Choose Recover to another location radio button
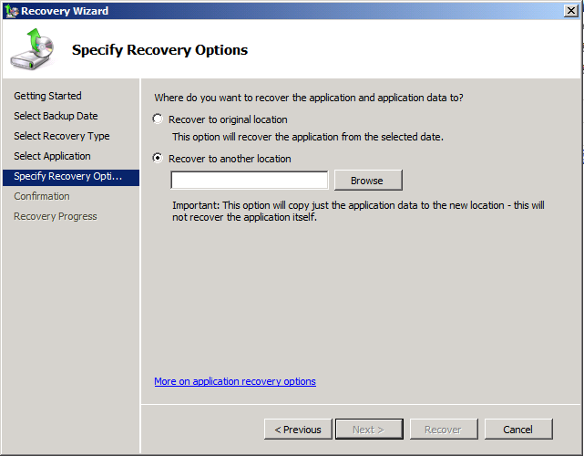Image resolution: width=584 pixels, height=456 pixels. click(x=159, y=159)
